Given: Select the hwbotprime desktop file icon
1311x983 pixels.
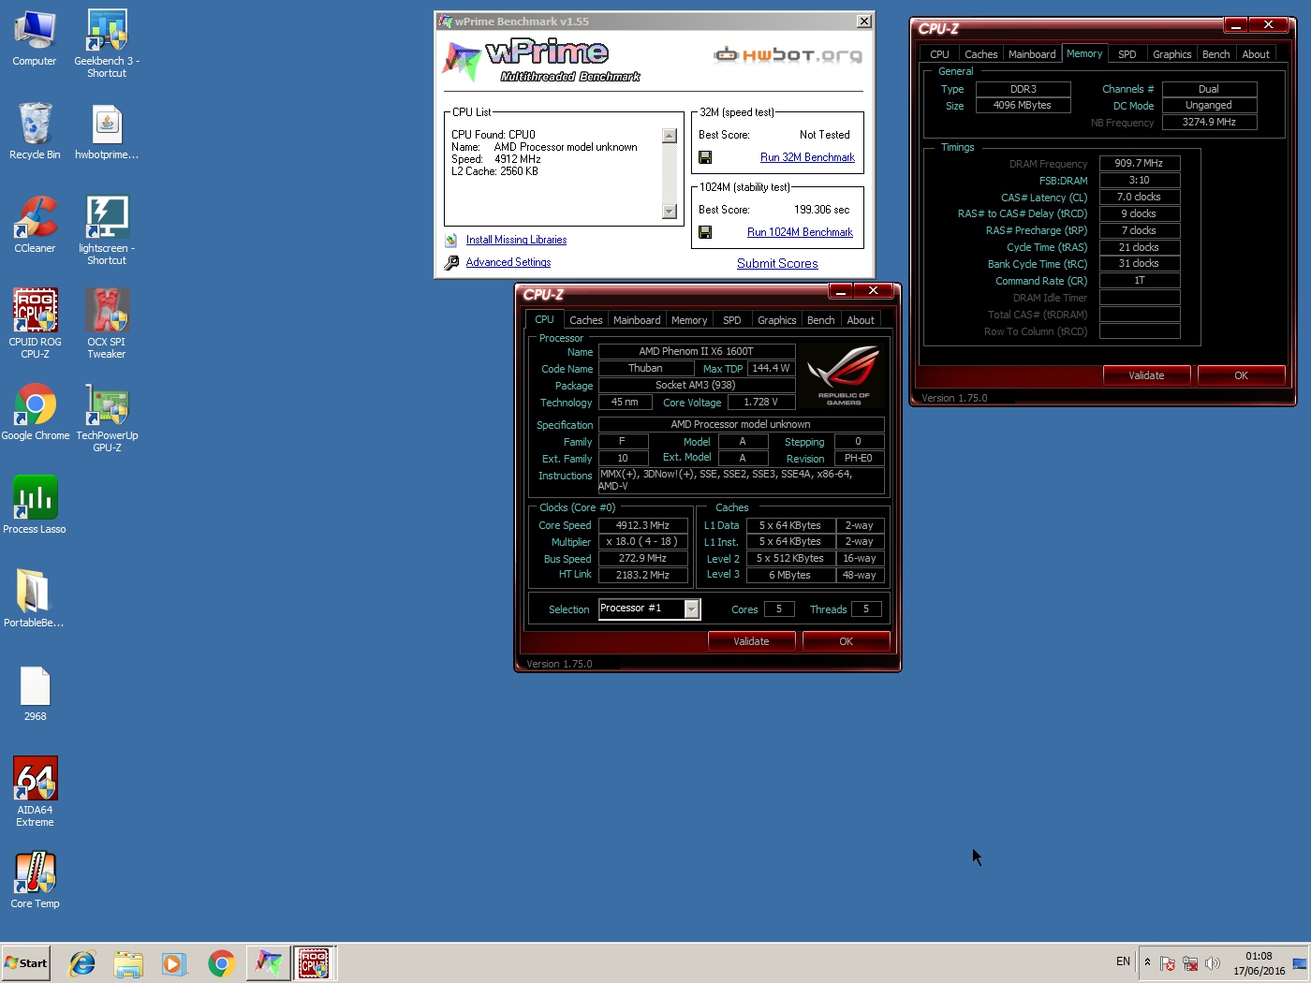Looking at the screenshot, I should point(107,132).
